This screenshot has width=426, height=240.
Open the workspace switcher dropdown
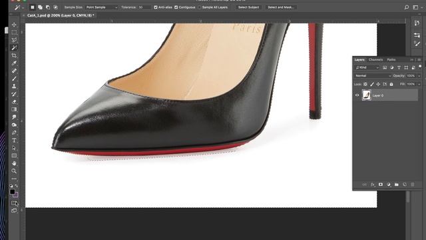[x=416, y=7]
